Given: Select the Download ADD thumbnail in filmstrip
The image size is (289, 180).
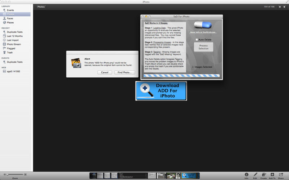Looking at the screenshot, I should [x=189, y=176].
